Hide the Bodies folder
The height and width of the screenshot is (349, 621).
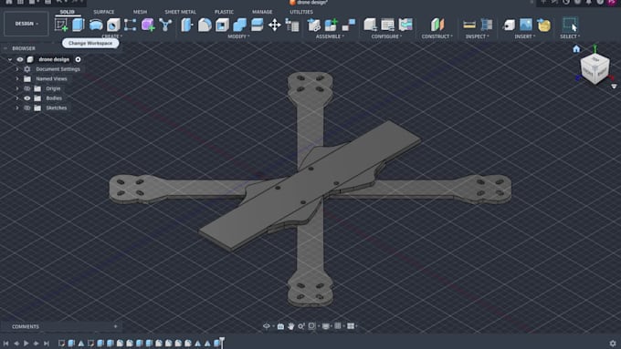pos(26,98)
